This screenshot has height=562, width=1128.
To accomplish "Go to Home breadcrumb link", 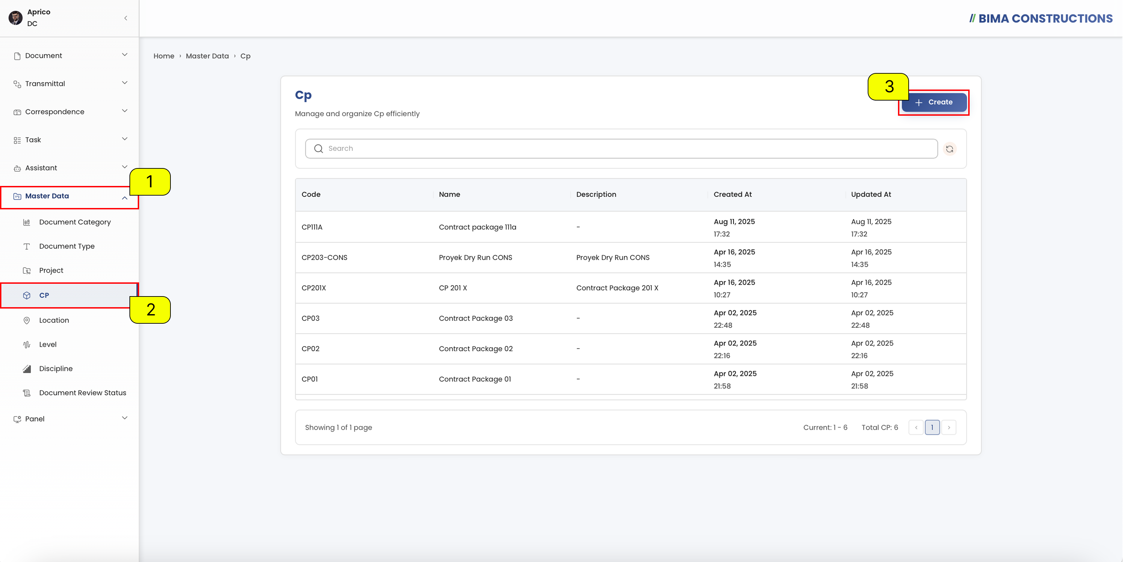I will 164,56.
